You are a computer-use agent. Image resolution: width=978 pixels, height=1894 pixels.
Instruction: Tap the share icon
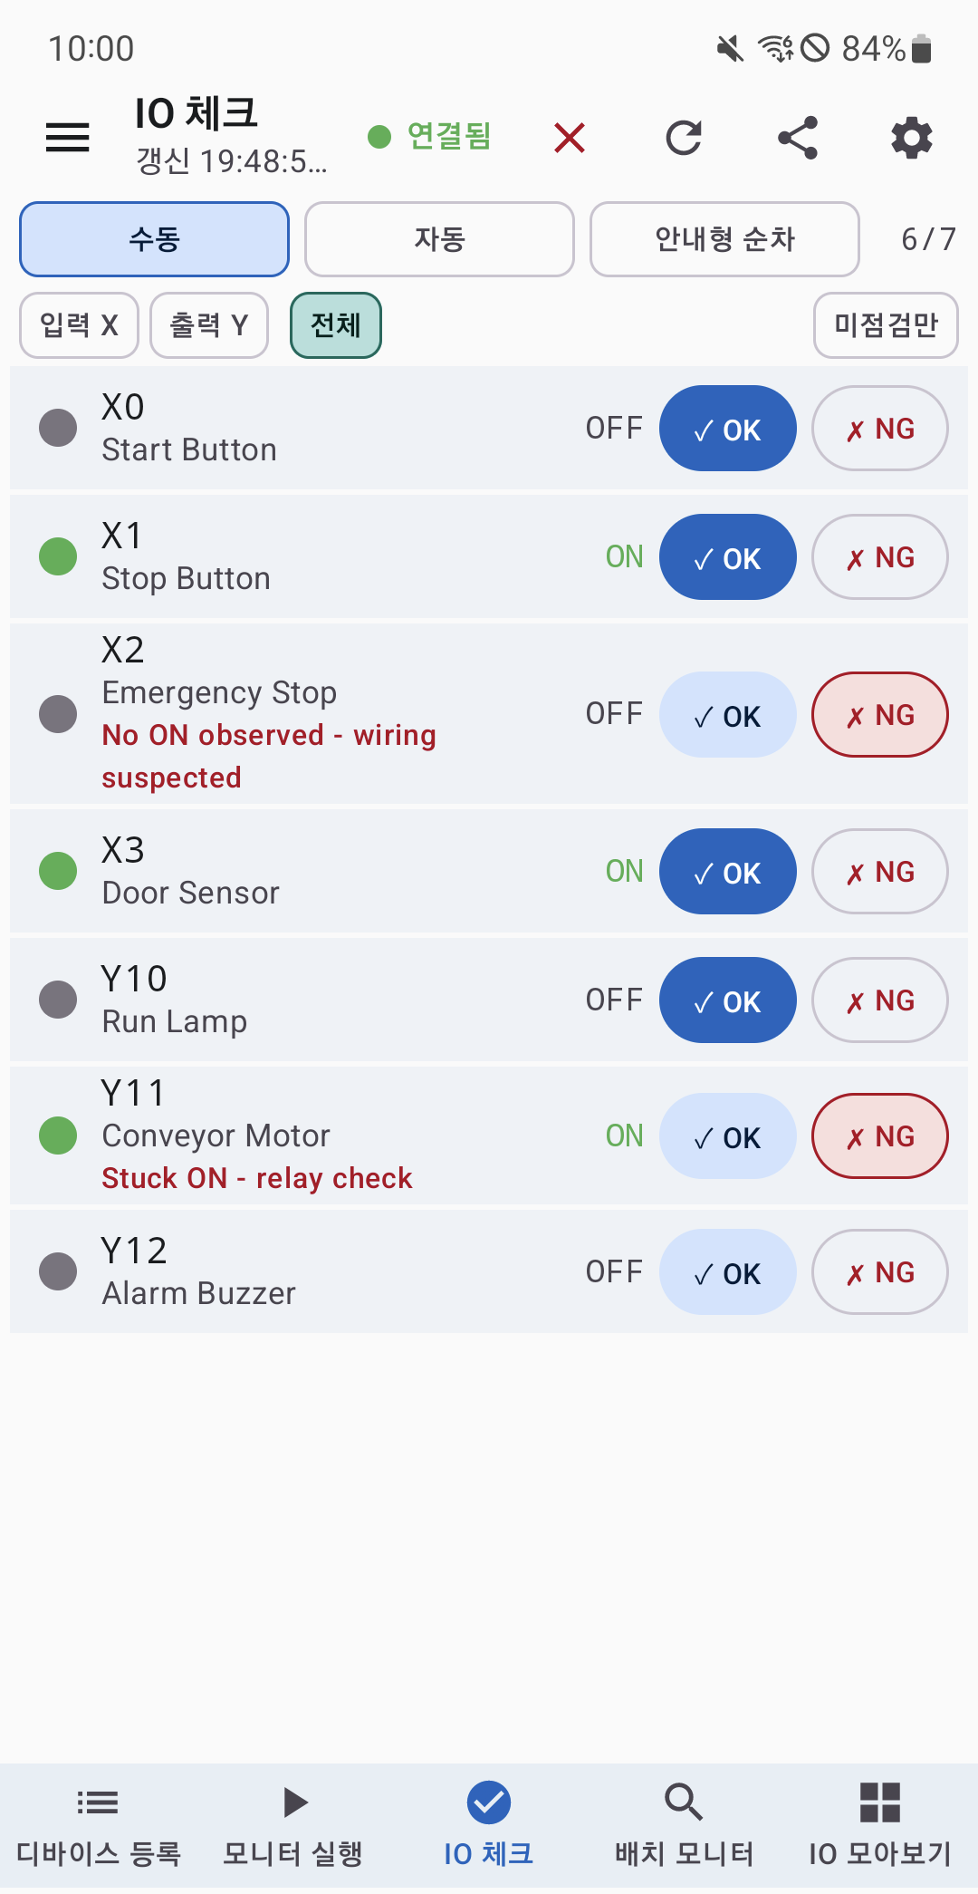pyautogui.click(x=798, y=138)
